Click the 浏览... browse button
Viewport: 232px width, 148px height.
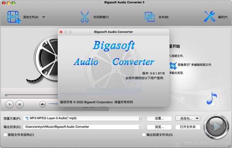click(x=159, y=127)
